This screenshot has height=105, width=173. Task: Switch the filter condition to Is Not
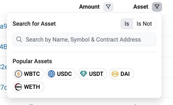pos(144,24)
